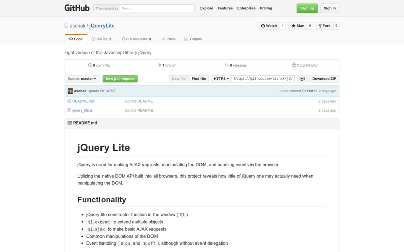Screen dimensions: 404x252
Task: Click the README.md file icon
Action: [69, 101]
